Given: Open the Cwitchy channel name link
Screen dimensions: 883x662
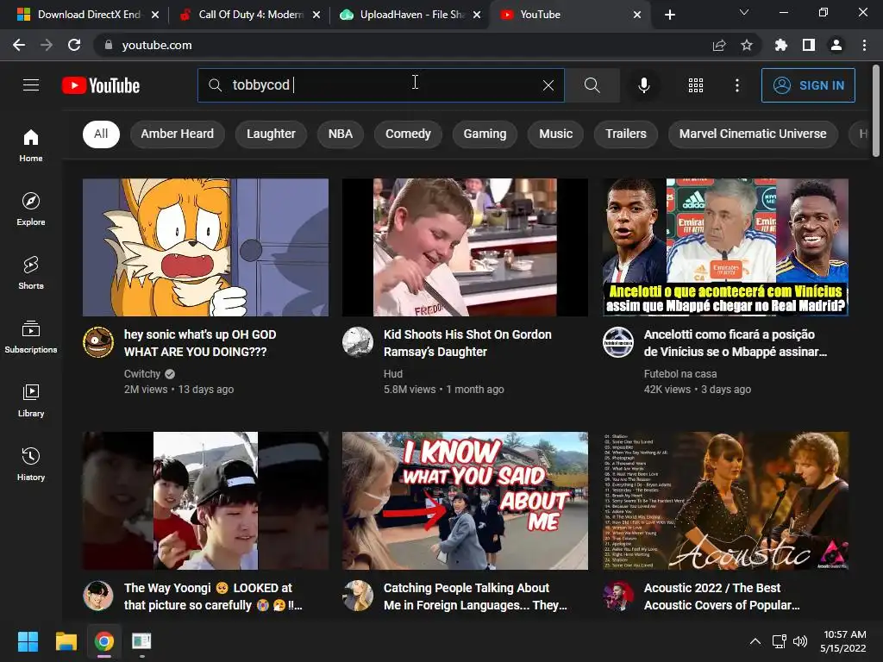Looking at the screenshot, I should click(x=142, y=374).
